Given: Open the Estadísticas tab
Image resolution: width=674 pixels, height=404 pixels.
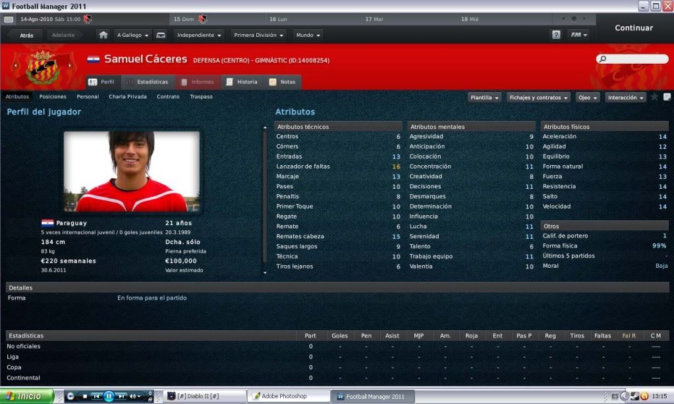Looking at the screenshot, I should 148,82.
